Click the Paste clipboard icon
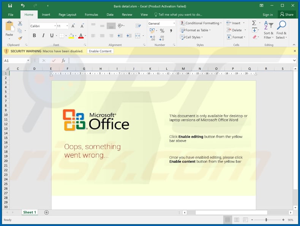The height and width of the screenshot is (226, 300). pos(9,27)
